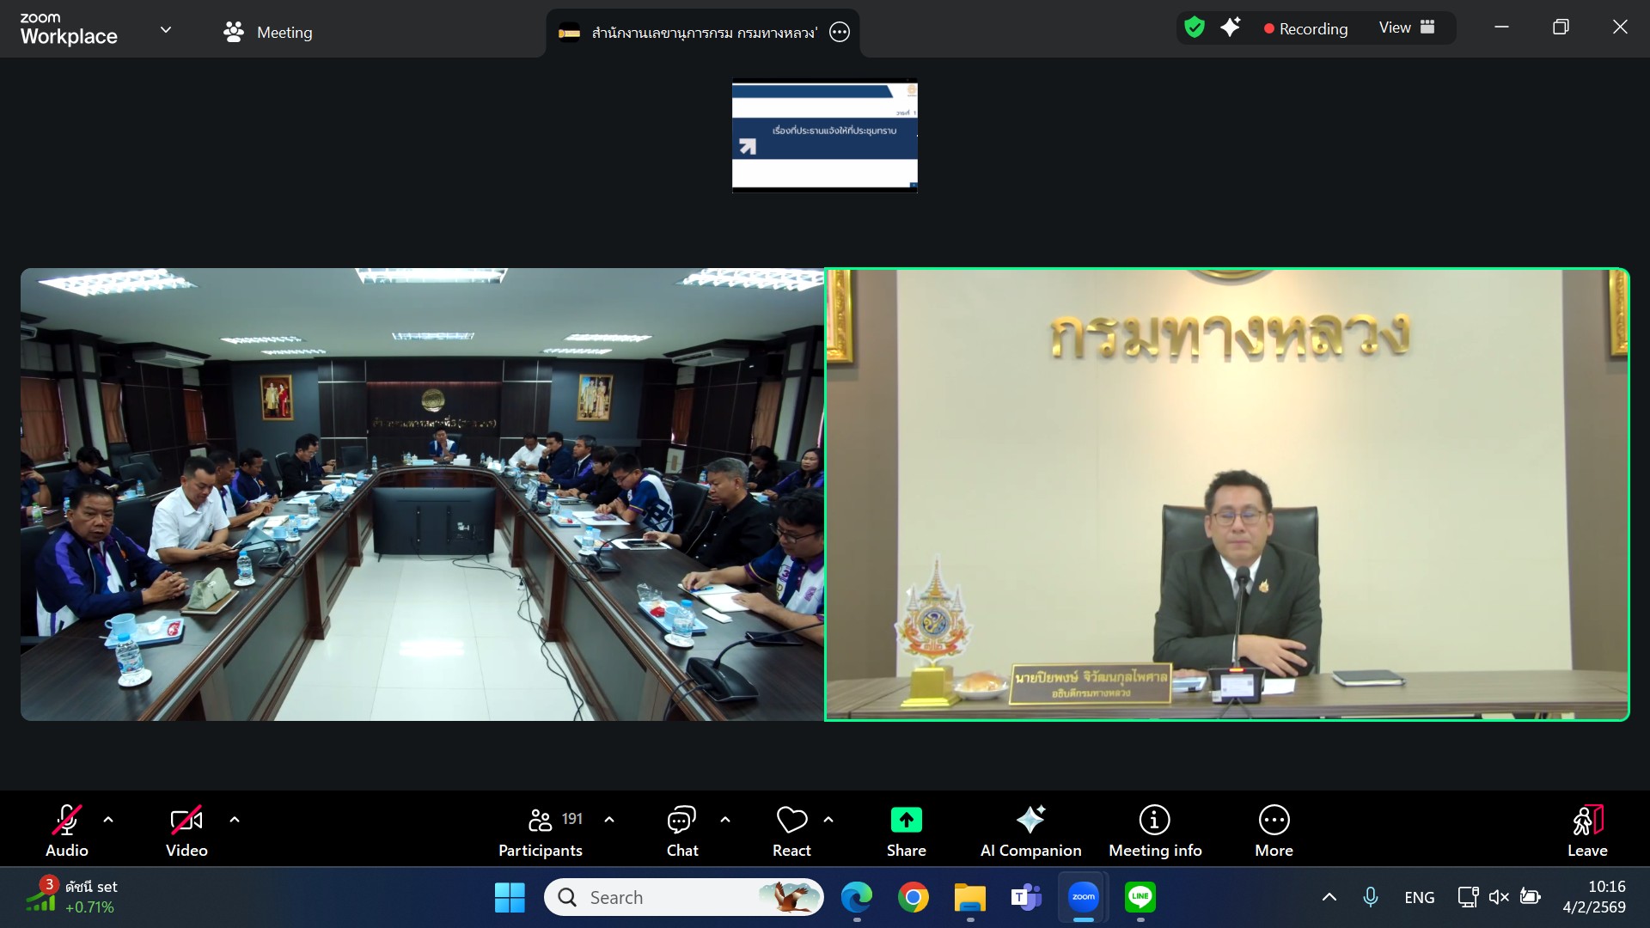This screenshot has width=1650, height=928.
Task: Open the Participants panel
Action: tap(541, 831)
